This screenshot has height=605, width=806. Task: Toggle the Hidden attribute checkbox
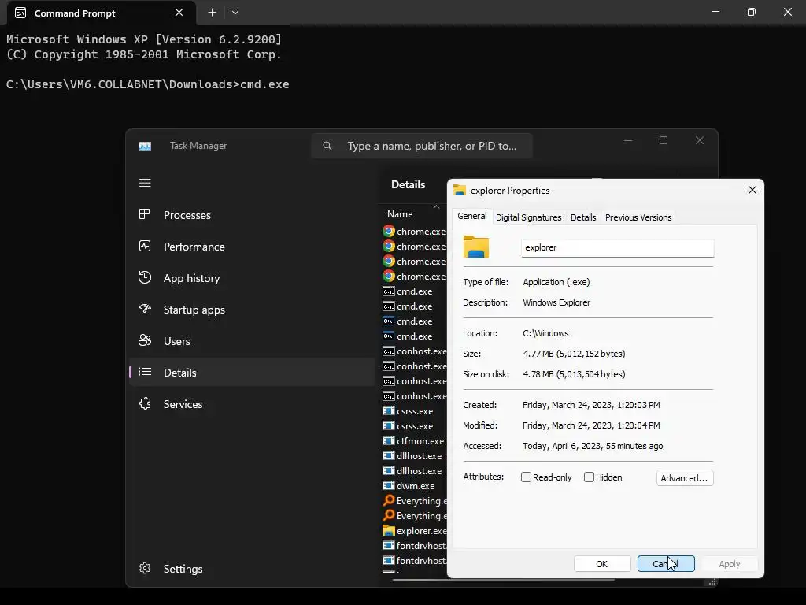pos(589,477)
